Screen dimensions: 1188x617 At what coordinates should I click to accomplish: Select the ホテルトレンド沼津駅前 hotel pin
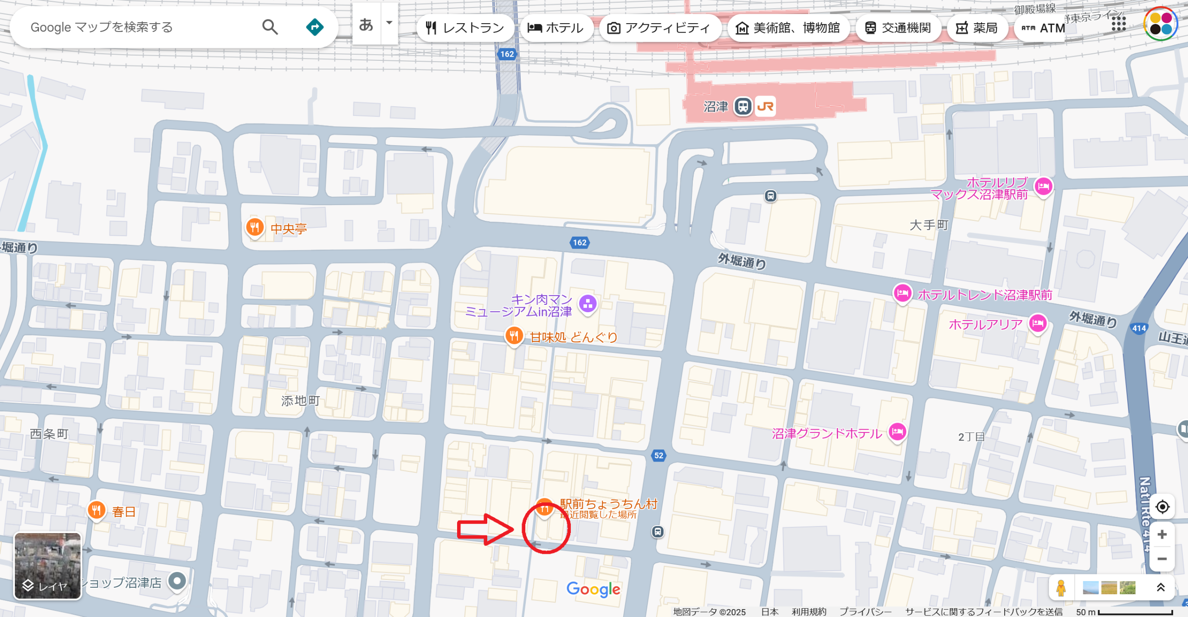[903, 294]
